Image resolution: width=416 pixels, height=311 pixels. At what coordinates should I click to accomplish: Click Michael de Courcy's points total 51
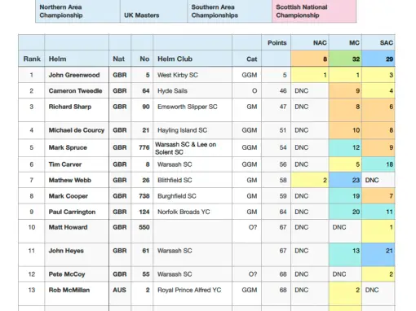pyautogui.click(x=283, y=130)
